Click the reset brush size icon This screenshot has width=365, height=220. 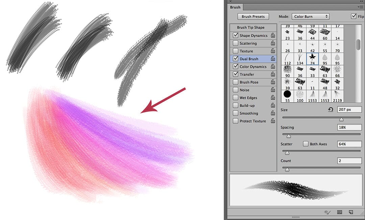tap(331, 109)
